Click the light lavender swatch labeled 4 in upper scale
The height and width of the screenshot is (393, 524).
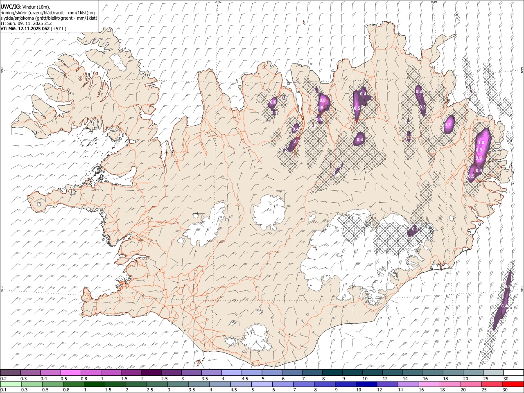(x=232, y=373)
